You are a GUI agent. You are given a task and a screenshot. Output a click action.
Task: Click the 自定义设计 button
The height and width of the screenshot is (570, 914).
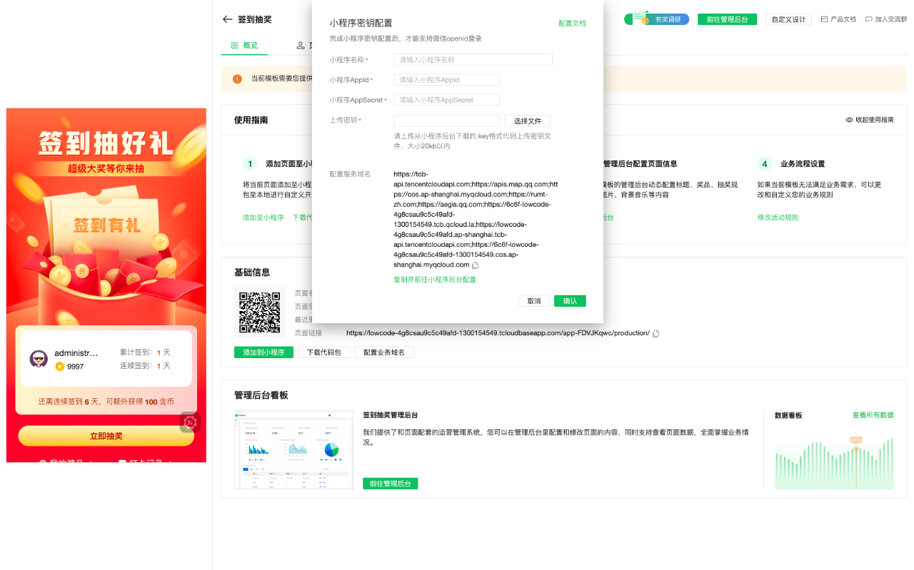788,19
